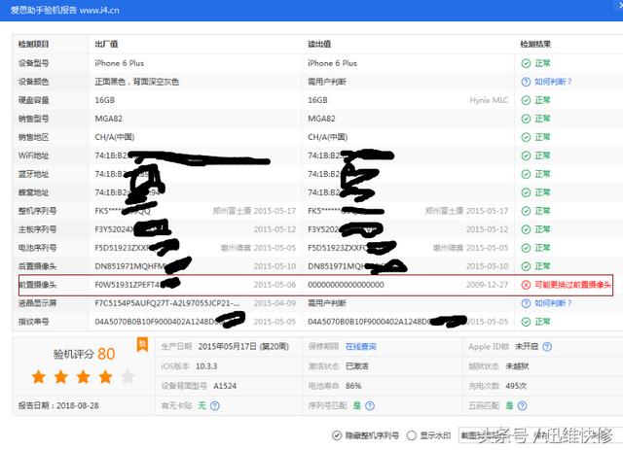Click 在线查询 warranty lookup link
The height and width of the screenshot is (450, 623).
(362, 346)
